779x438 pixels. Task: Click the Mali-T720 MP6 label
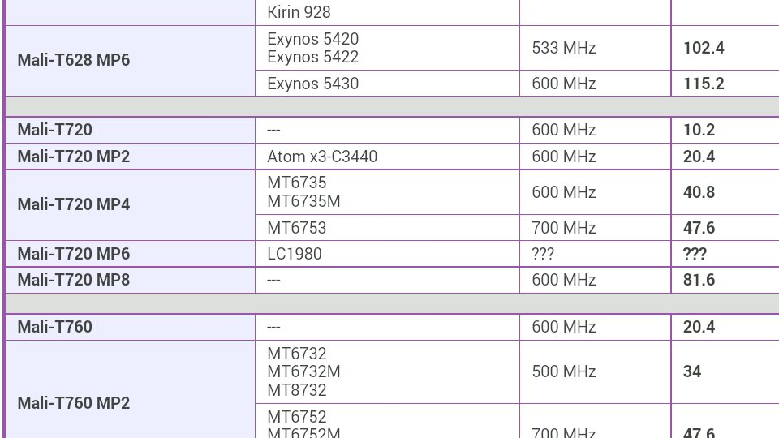click(x=74, y=254)
